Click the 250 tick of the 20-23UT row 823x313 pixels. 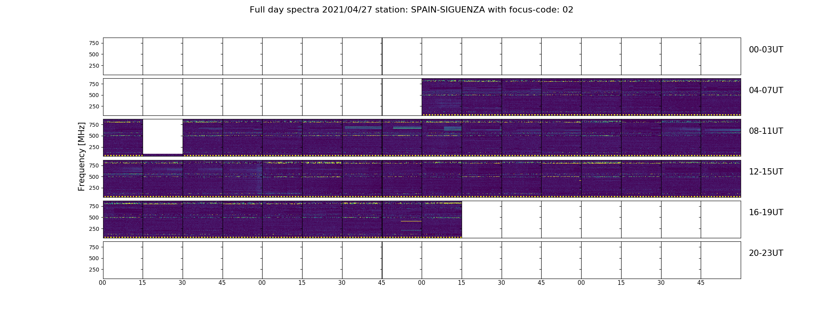click(94, 270)
